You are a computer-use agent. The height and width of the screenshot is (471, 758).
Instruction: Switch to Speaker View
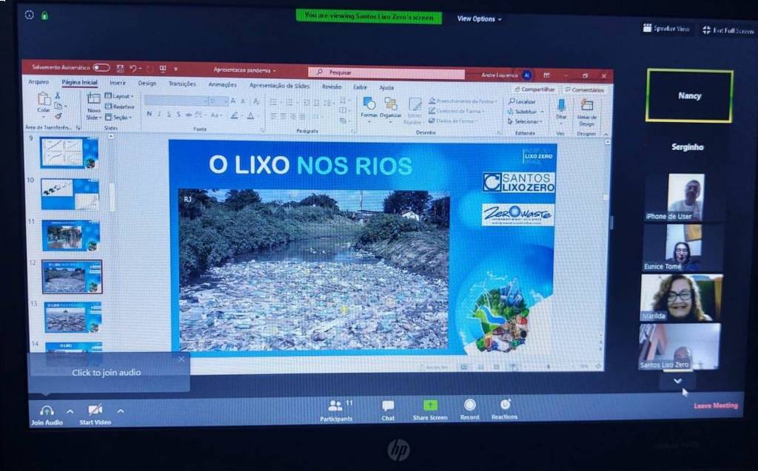pyautogui.click(x=667, y=29)
